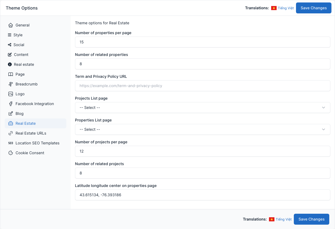Open the Projects List page dropdown
This screenshot has height=229, width=335.
click(x=202, y=108)
